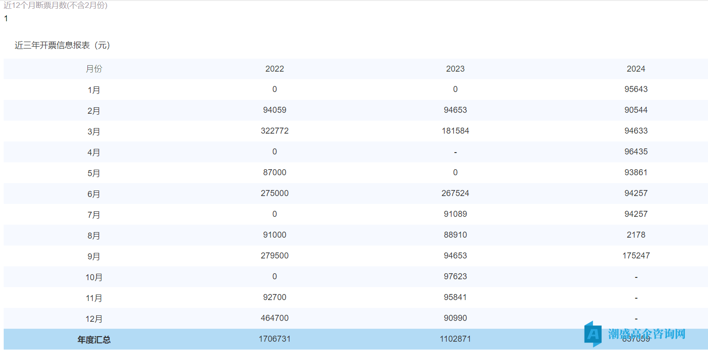Select 4月 2022 value 0
708x350 pixels.
point(275,152)
